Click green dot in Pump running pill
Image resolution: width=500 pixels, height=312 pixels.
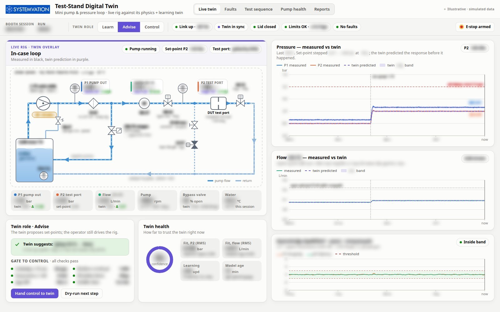[126, 49]
